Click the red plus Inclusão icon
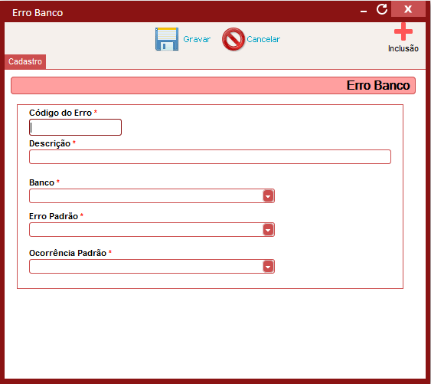431x384 pixels. pyautogui.click(x=403, y=31)
